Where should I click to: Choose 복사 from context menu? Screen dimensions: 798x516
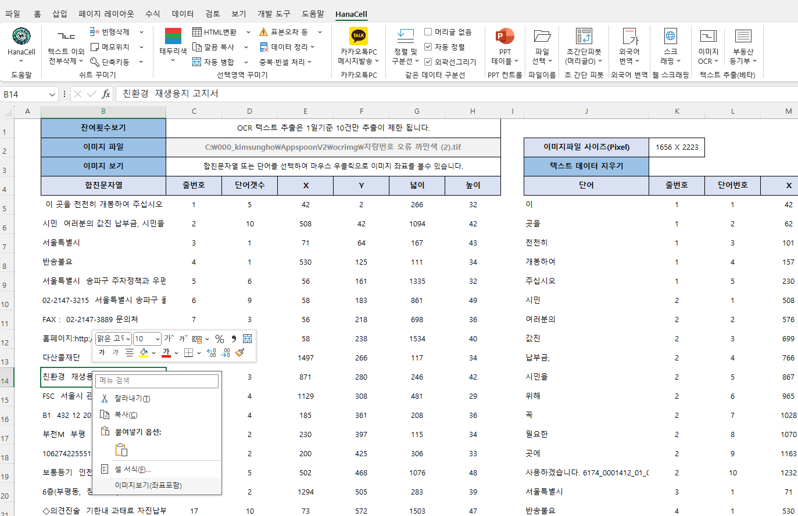pos(158,415)
